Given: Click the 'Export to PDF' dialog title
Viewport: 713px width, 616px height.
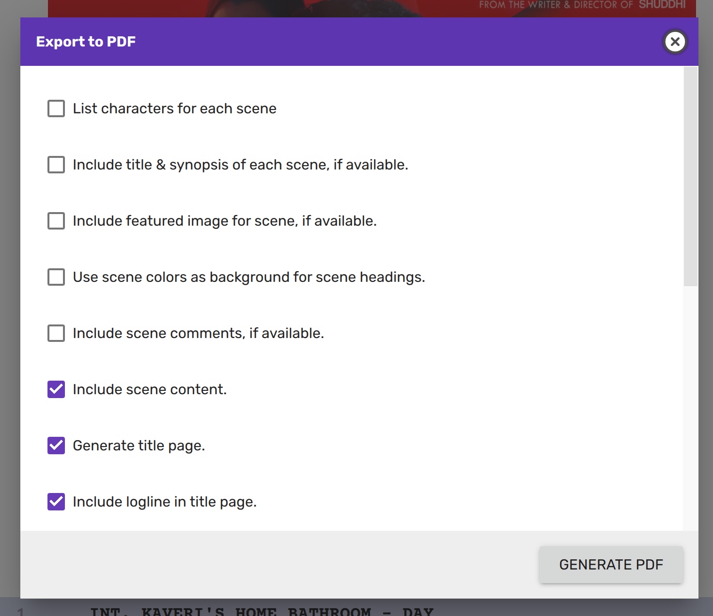Looking at the screenshot, I should point(86,42).
